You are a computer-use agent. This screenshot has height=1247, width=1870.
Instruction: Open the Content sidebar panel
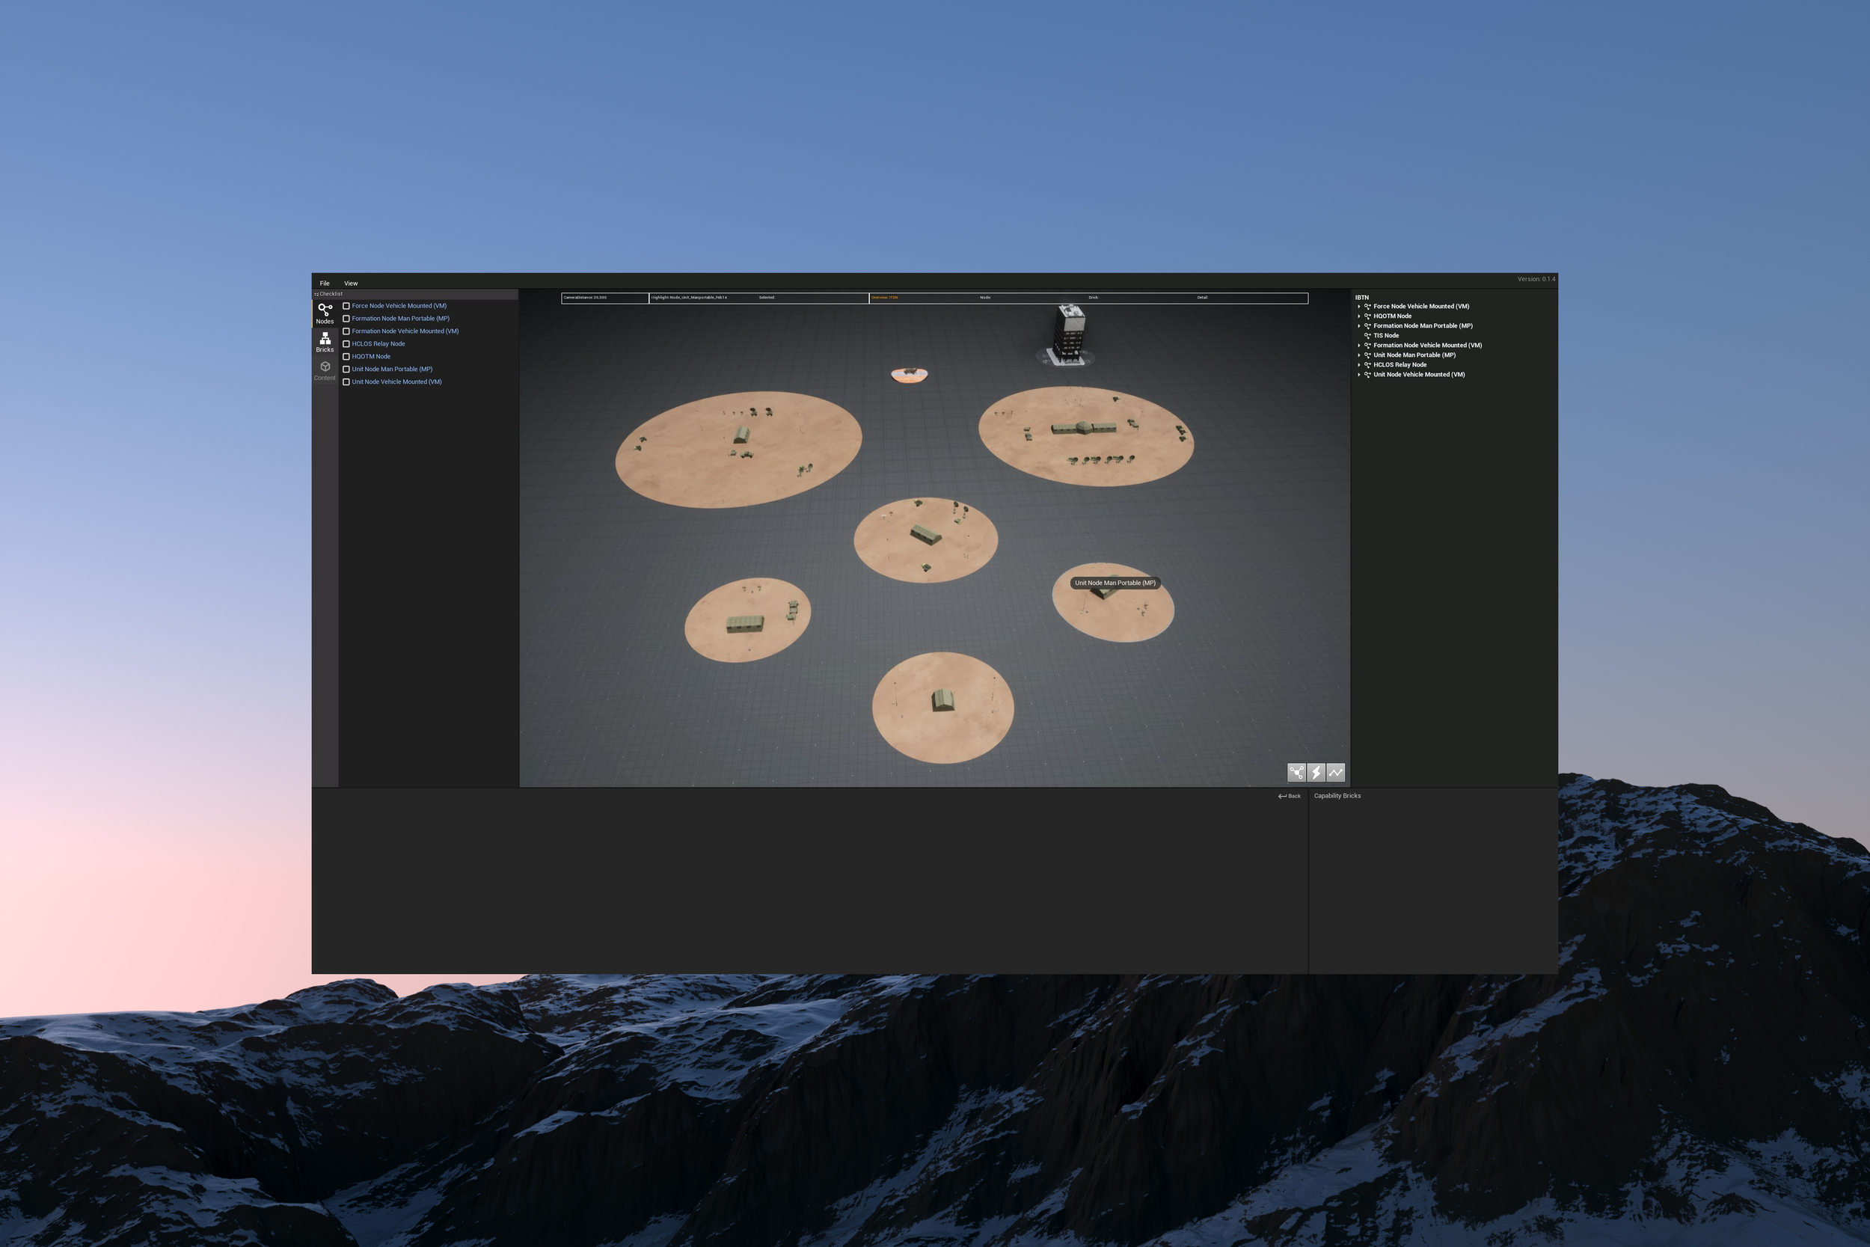[325, 370]
